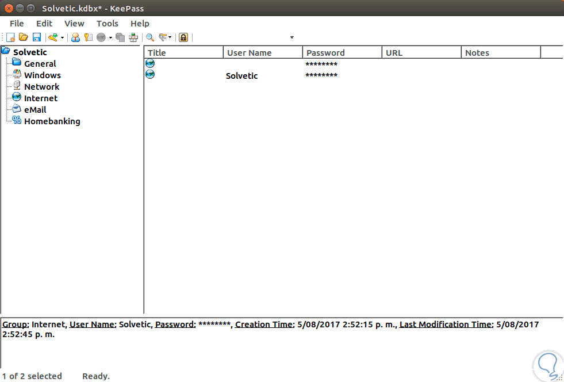Expand the Open URL dropdown arrow

tap(110, 37)
